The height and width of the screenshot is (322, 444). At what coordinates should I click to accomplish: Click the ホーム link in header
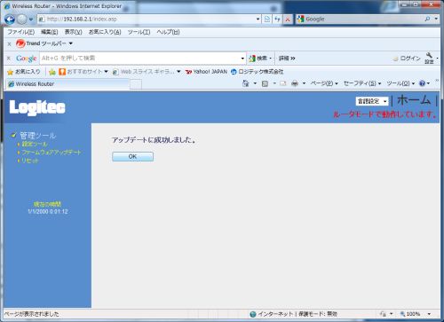tap(414, 100)
